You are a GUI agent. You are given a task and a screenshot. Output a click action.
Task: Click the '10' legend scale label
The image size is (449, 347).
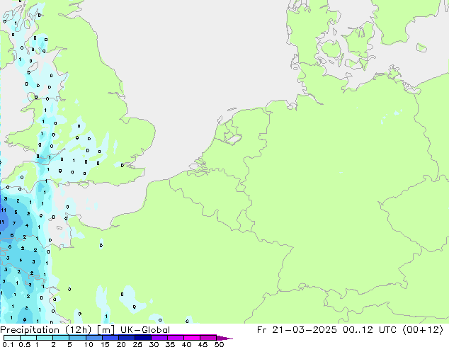89,344
